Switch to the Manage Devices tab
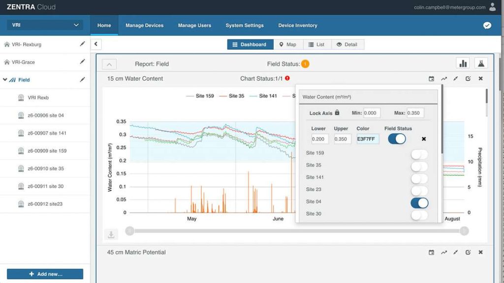The height and width of the screenshot is (283, 504). (144, 26)
